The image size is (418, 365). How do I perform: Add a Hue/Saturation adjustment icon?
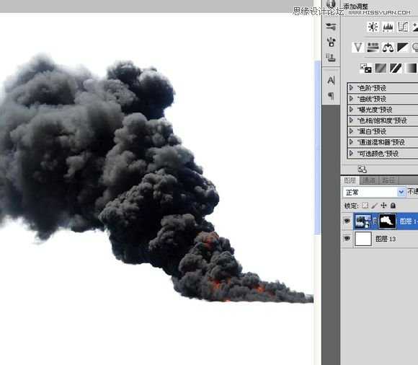pos(373,48)
